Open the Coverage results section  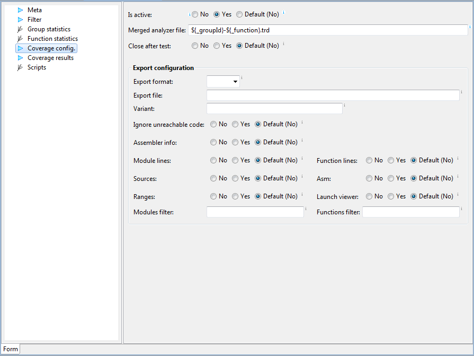pos(50,58)
